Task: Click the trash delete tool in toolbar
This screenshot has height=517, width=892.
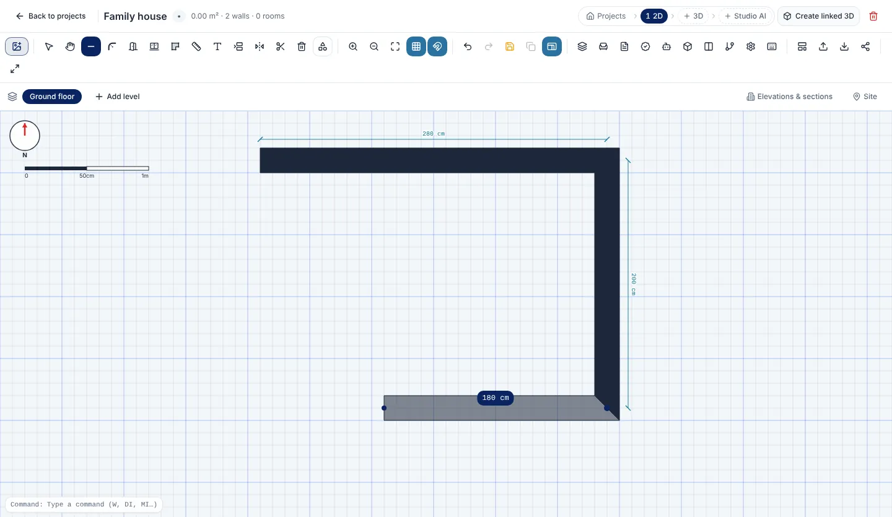Action: 302,46
